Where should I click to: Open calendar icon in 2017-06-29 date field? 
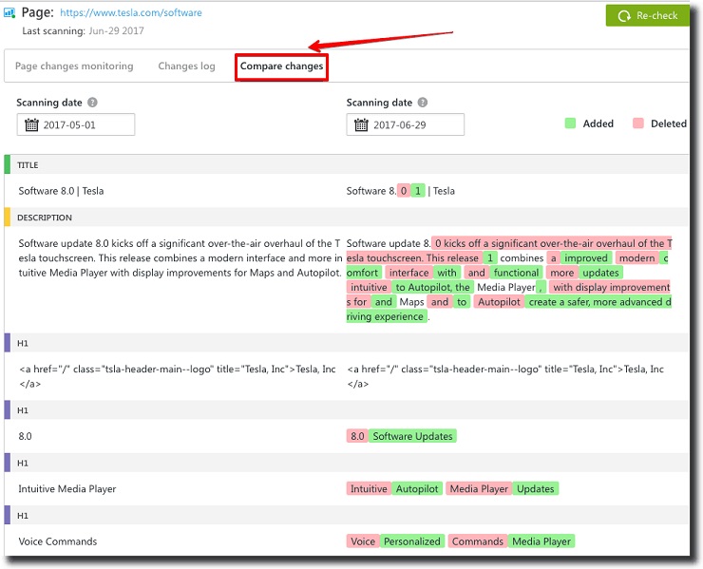[x=361, y=124]
